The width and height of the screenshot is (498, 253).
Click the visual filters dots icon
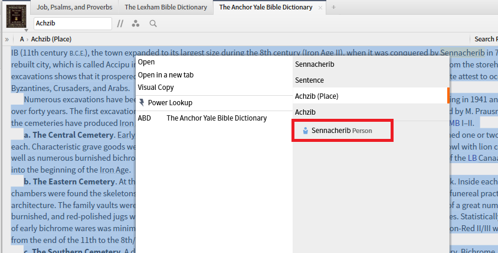(x=136, y=24)
